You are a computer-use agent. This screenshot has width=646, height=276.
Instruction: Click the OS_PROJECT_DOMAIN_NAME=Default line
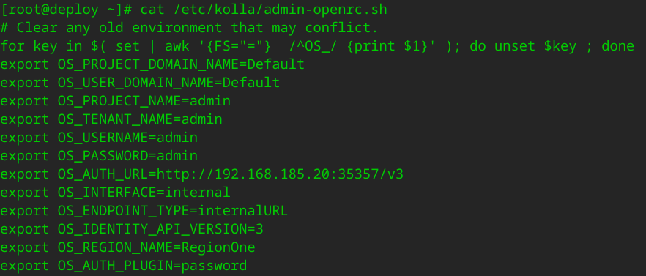[152, 64]
